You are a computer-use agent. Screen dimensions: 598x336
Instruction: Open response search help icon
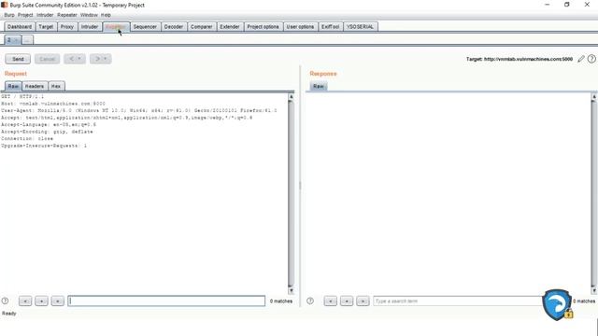[x=310, y=301]
